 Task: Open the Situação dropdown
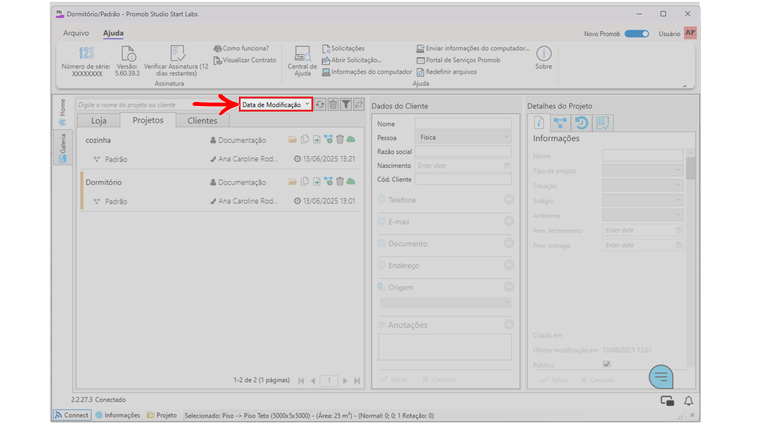643,185
